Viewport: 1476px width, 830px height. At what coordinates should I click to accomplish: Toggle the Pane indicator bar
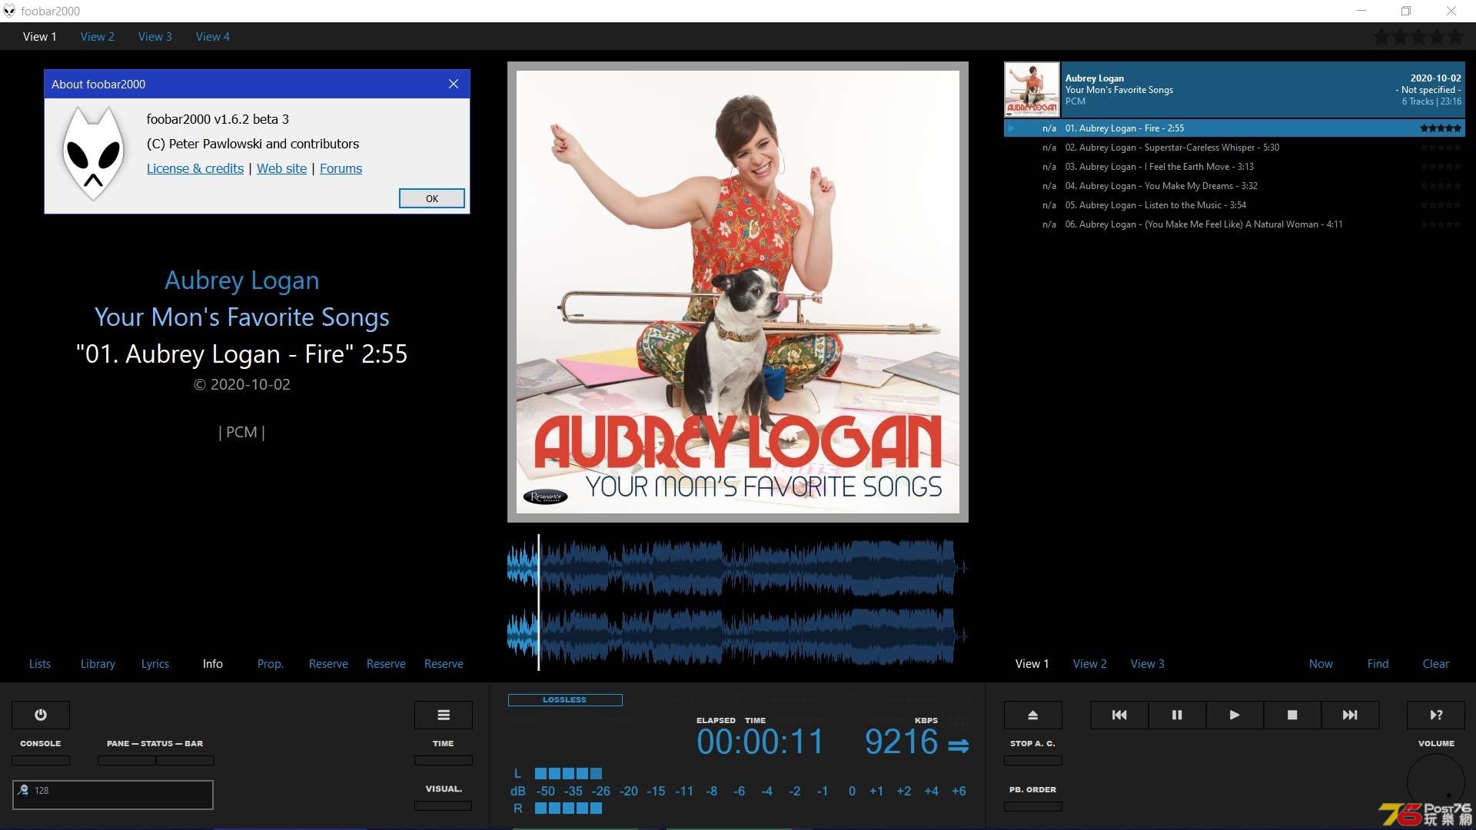pyautogui.click(x=127, y=760)
